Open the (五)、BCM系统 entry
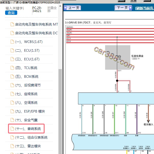 [29, 76]
